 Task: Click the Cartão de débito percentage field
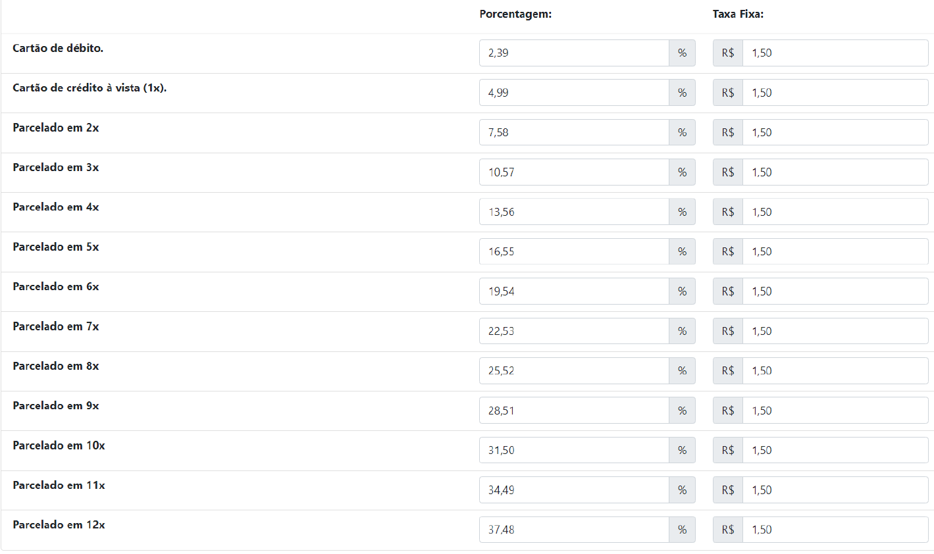(574, 53)
